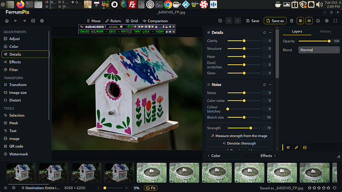Click the revert history icon left of undo
This screenshot has width=342, height=192.
click(220, 21)
